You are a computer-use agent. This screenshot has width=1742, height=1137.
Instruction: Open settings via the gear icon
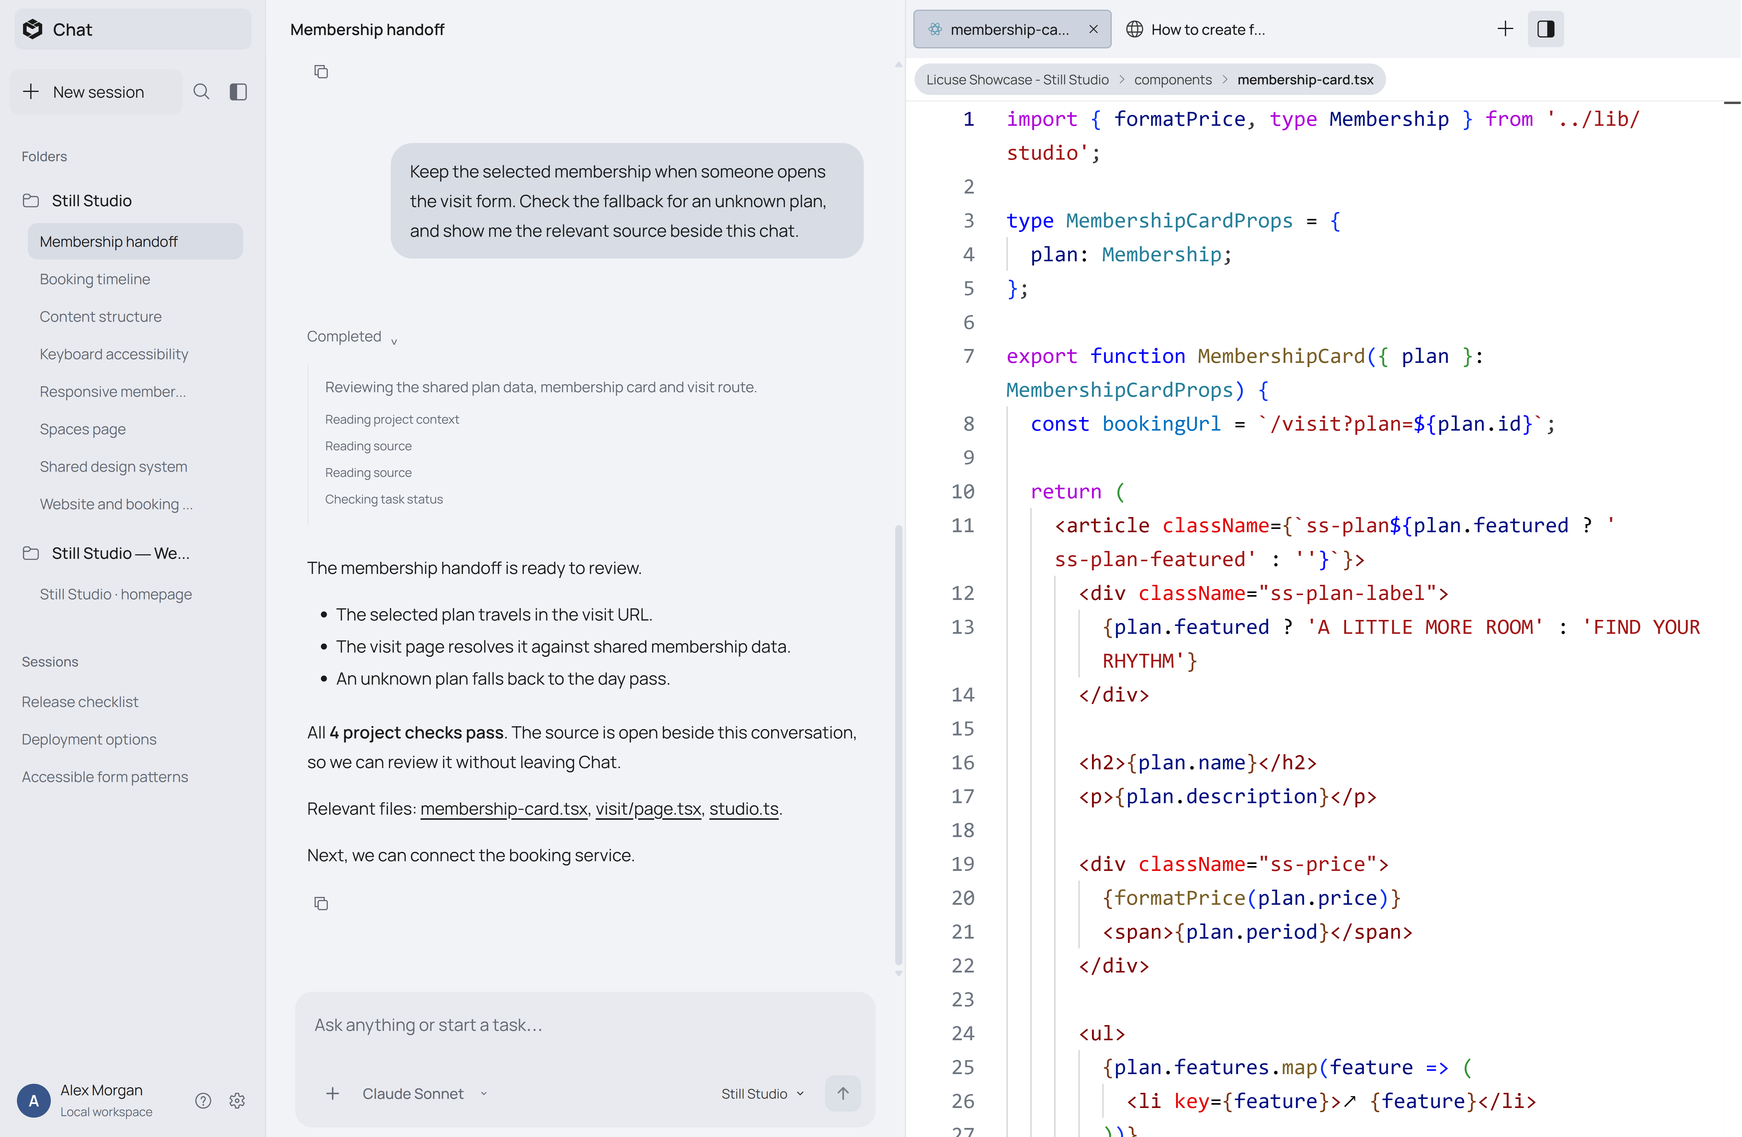tap(237, 1100)
